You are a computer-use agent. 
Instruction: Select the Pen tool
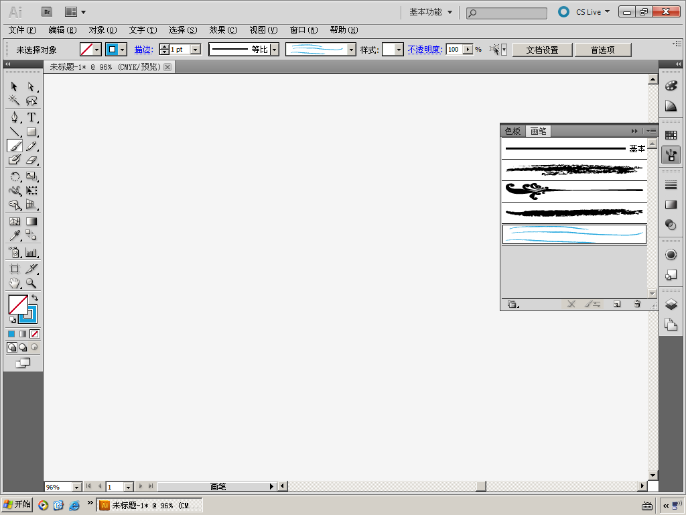coord(14,117)
